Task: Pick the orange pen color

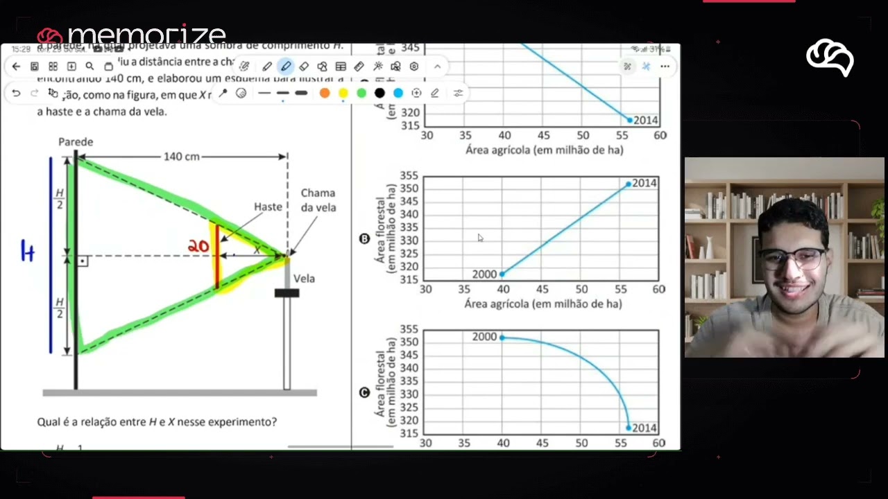Action: click(325, 93)
